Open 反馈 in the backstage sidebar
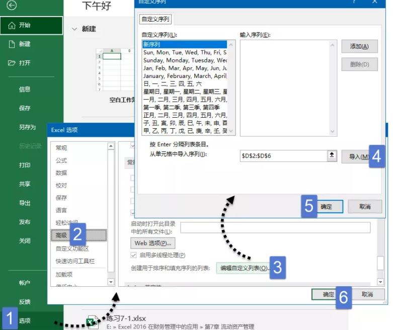Viewport: 393px width, 330px height. [x=25, y=302]
